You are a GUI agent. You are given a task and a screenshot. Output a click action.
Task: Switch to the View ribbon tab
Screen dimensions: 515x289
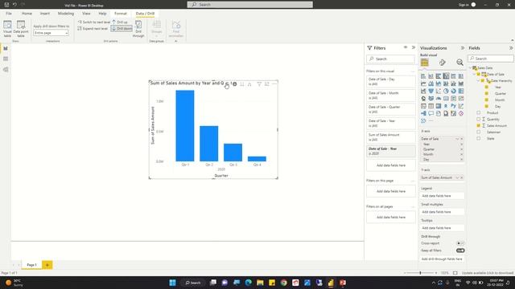86,14
